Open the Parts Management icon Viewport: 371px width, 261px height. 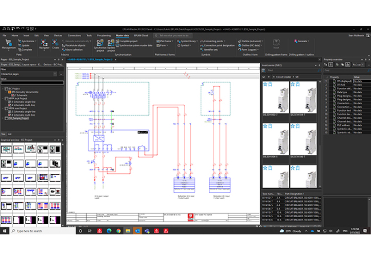(9, 44)
